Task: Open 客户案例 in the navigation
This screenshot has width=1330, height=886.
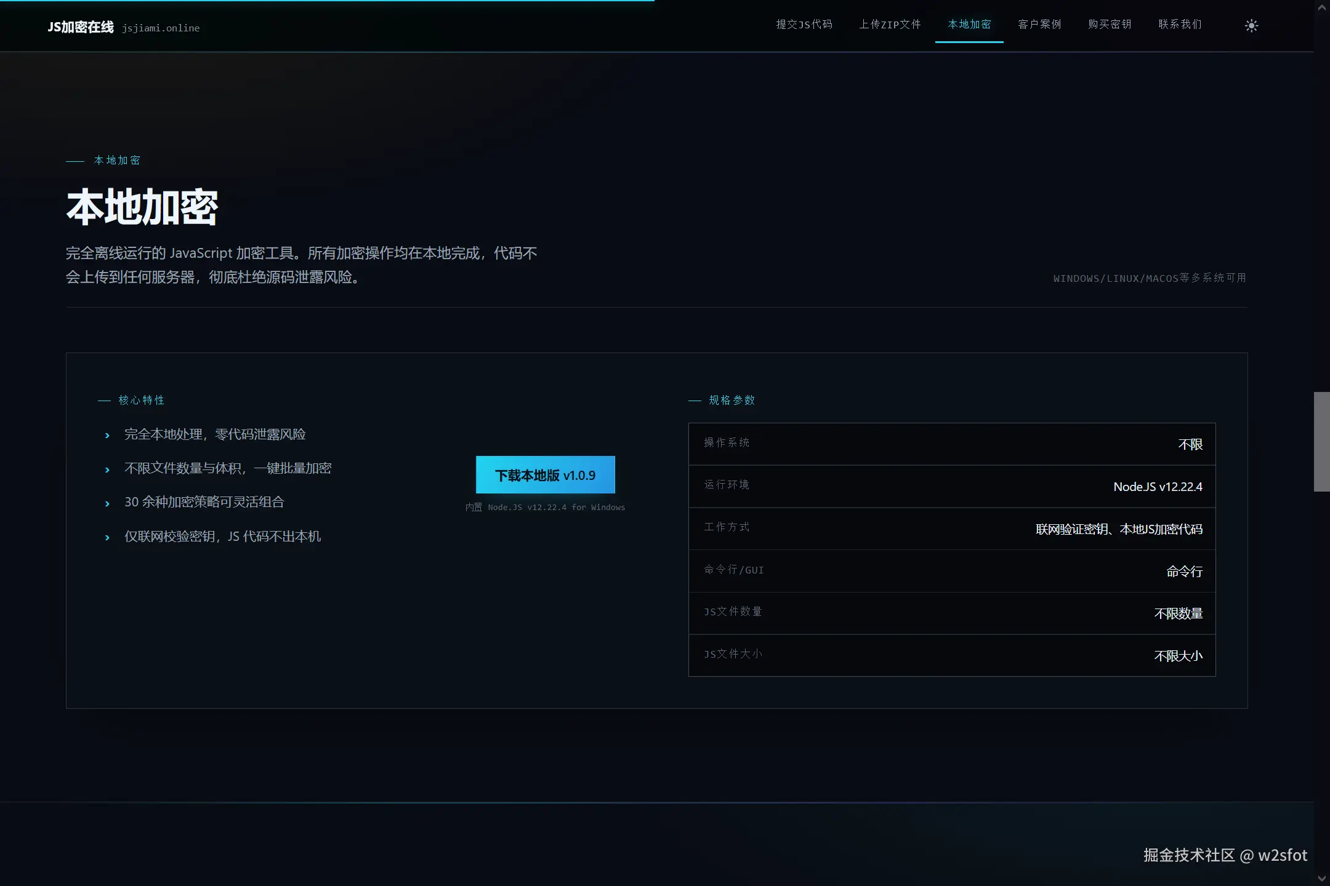Action: click(x=1039, y=25)
